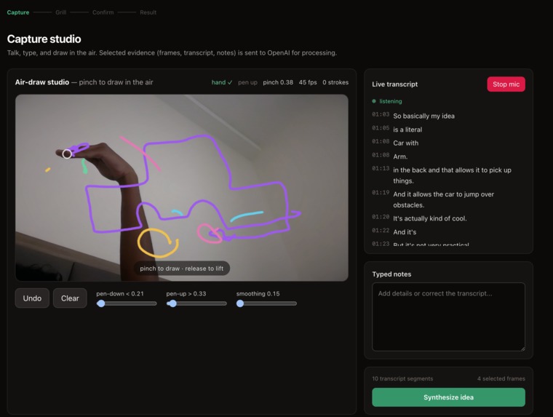Open the Confirm step
553x417 pixels.
(x=103, y=12)
